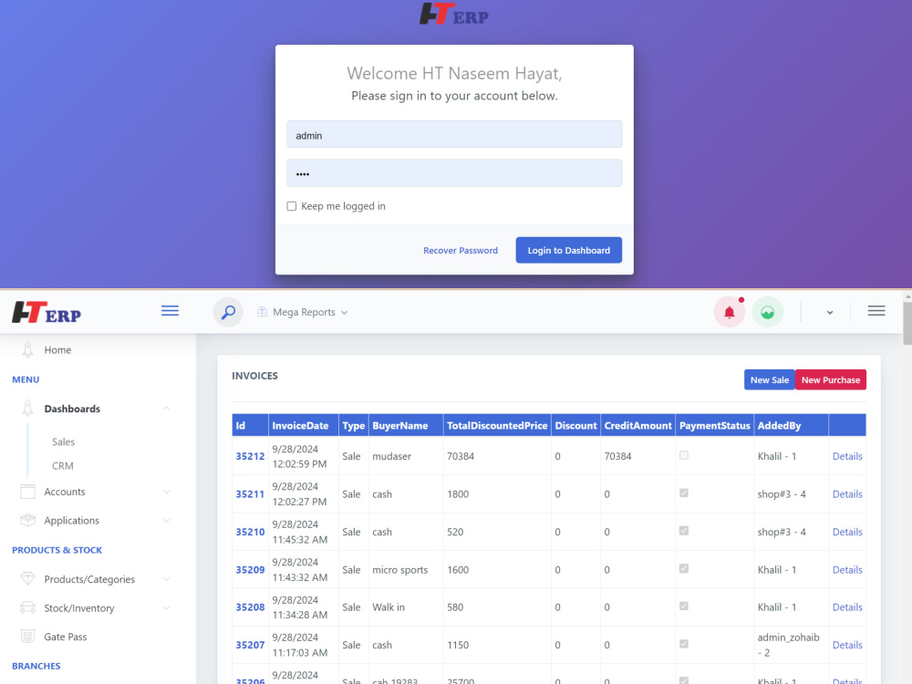Viewport: 912px width, 684px height.
Task: Toggle payment status checkbox for invoice 35210
Action: pyautogui.click(x=684, y=531)
